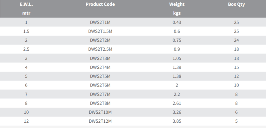Screen dimensions: 266x128
Task: Click the weight value 3.85
Action: pyautogui.click(x=177, y=121)
